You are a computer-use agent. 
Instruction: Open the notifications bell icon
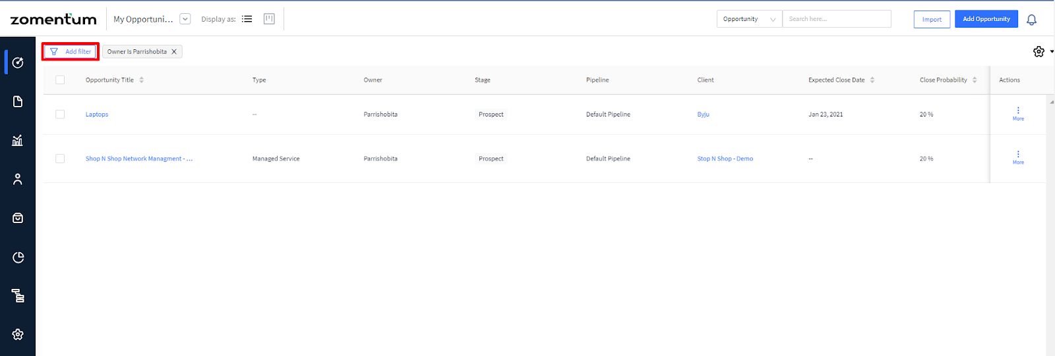pos(1032,20)
